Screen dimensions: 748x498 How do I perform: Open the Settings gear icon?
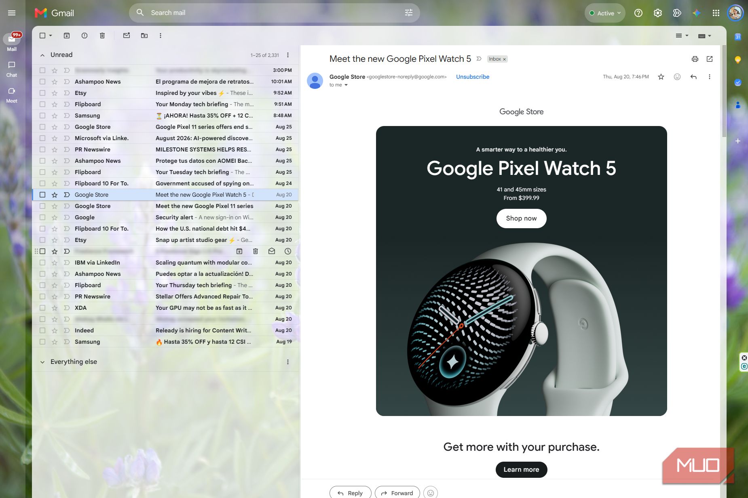(x=658, y=13)
